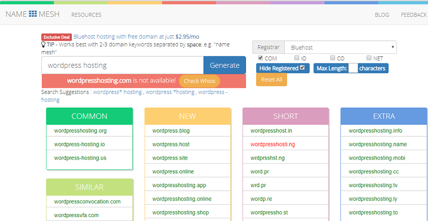Enable the NET extension checkbox
This screenshot has height=221, width=428.
point(369,58)
